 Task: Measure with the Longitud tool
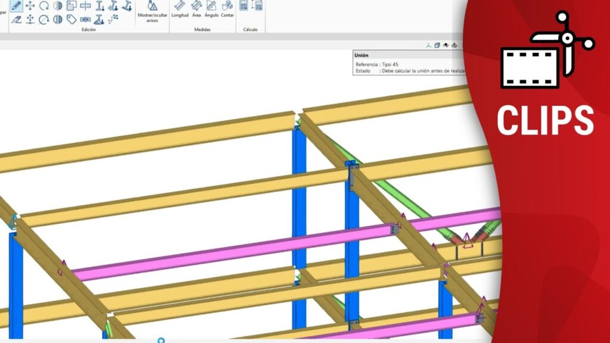[180, 9]
